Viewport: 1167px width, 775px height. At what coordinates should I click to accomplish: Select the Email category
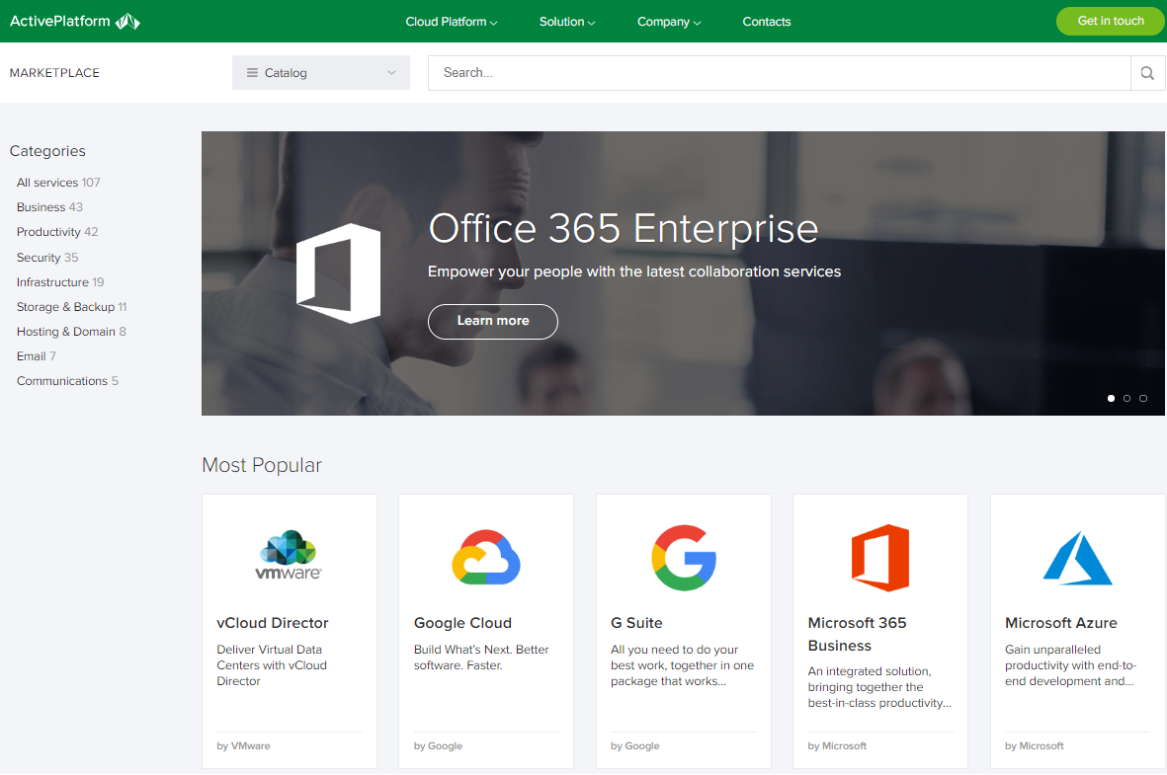point(37,356)
